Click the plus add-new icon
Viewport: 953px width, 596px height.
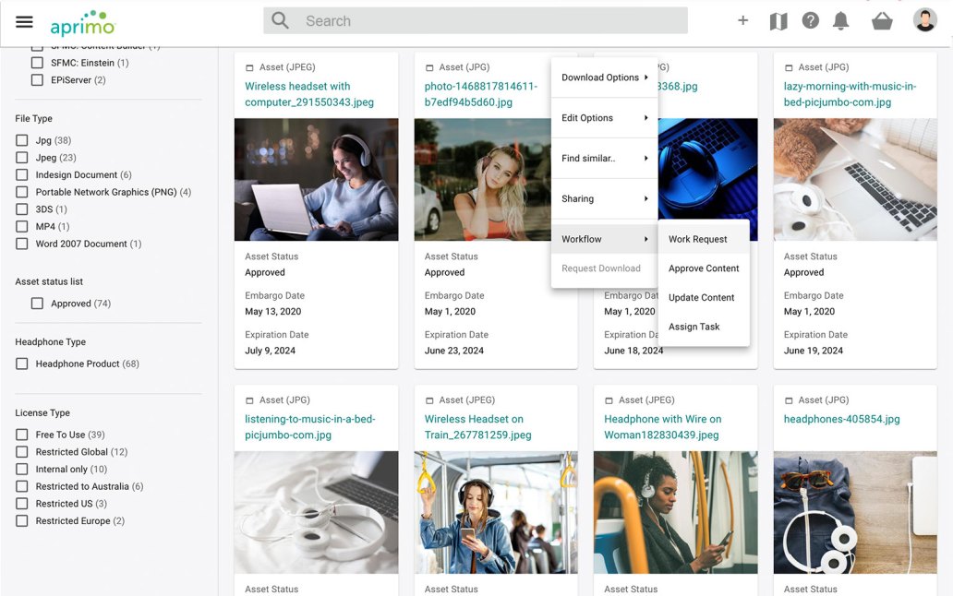(x=742, y=20)
